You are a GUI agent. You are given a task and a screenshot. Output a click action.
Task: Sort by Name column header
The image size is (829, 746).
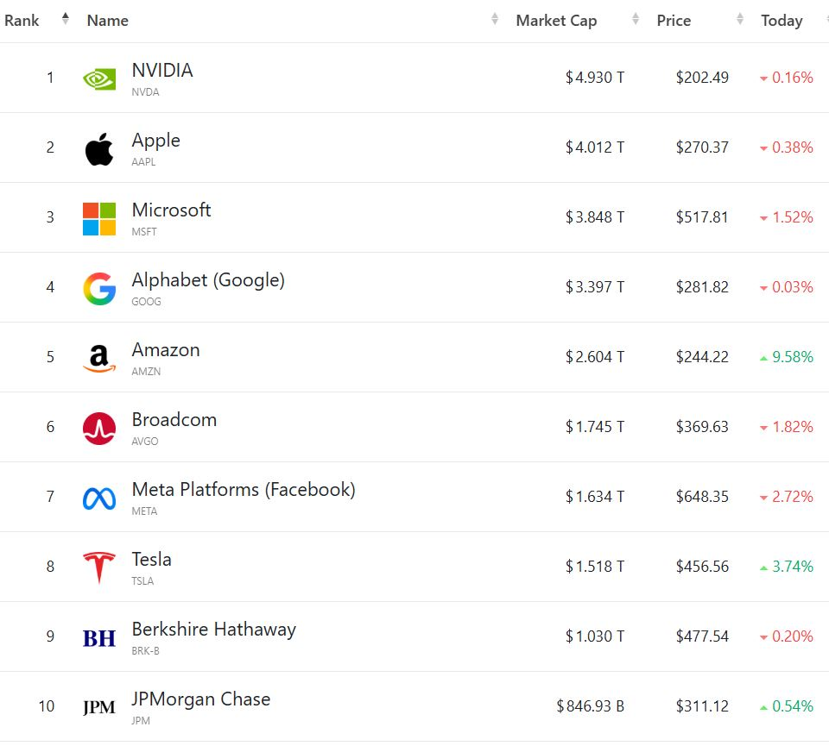coord(108,21)
